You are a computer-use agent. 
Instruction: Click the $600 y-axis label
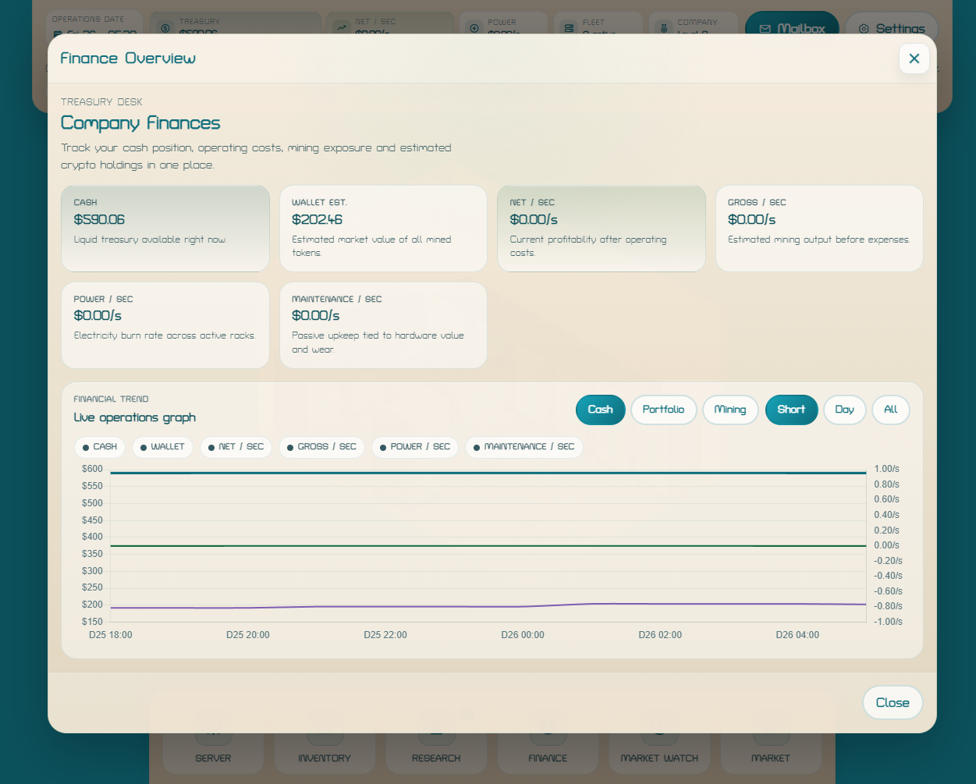92,469
